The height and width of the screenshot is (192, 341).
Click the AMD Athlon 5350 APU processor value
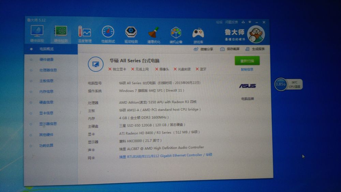pos(158,102)
